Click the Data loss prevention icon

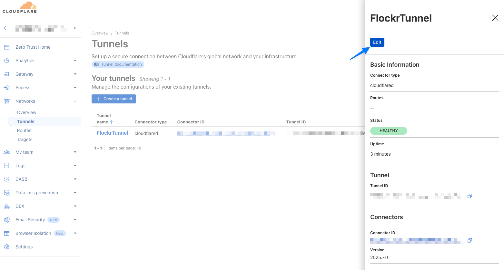click(7, 193)
